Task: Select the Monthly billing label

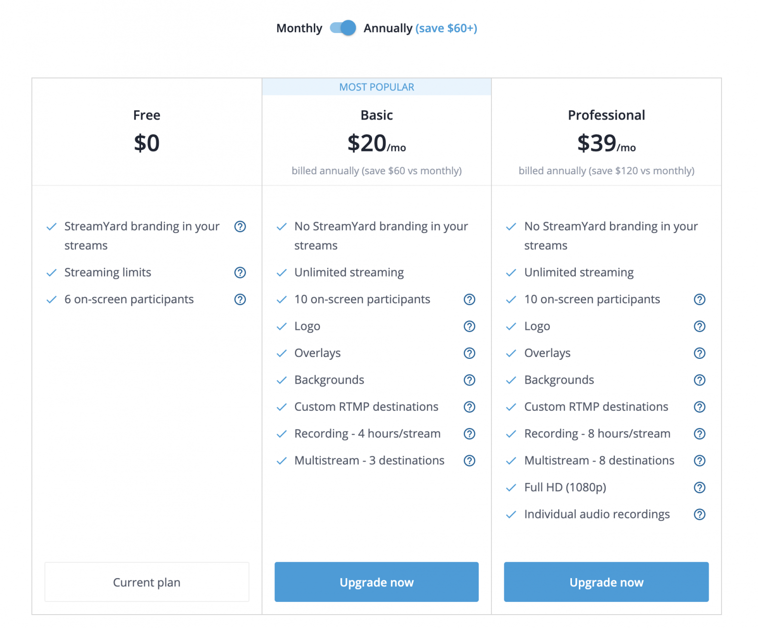Action: 299,28
